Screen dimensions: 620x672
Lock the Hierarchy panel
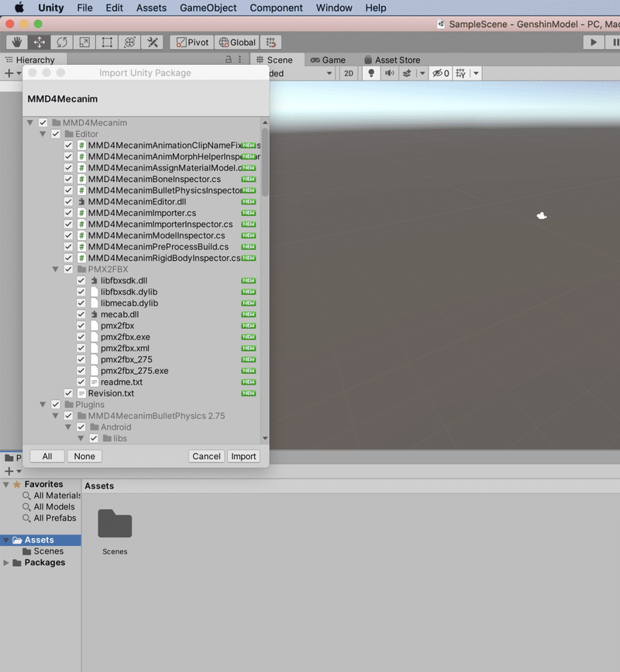[229, 60]
